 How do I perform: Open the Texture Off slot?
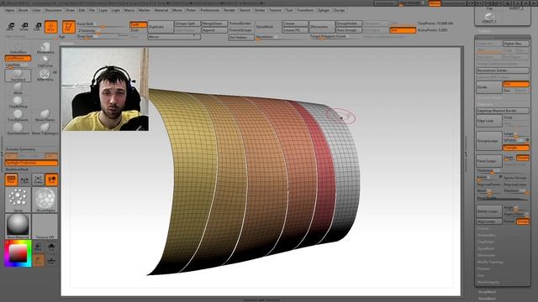[45, 226]
